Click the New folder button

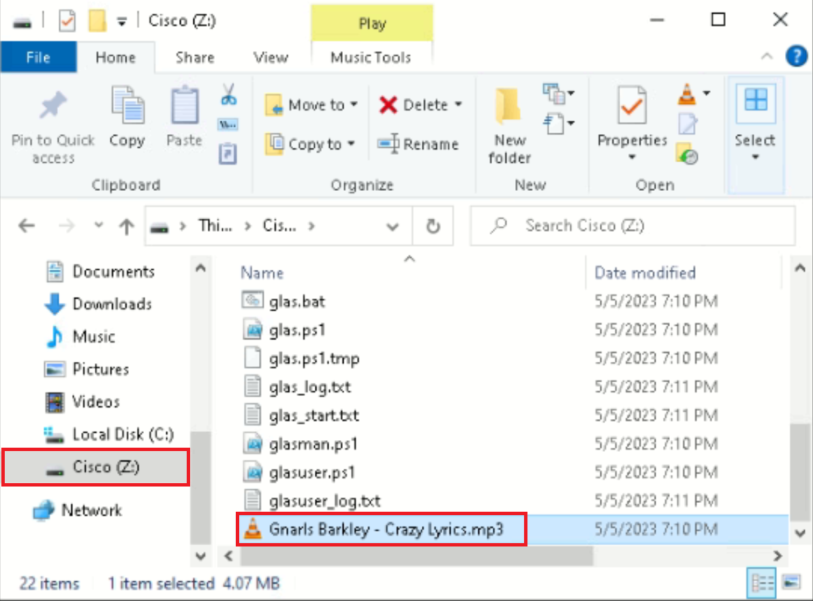(x=509, y=127)
